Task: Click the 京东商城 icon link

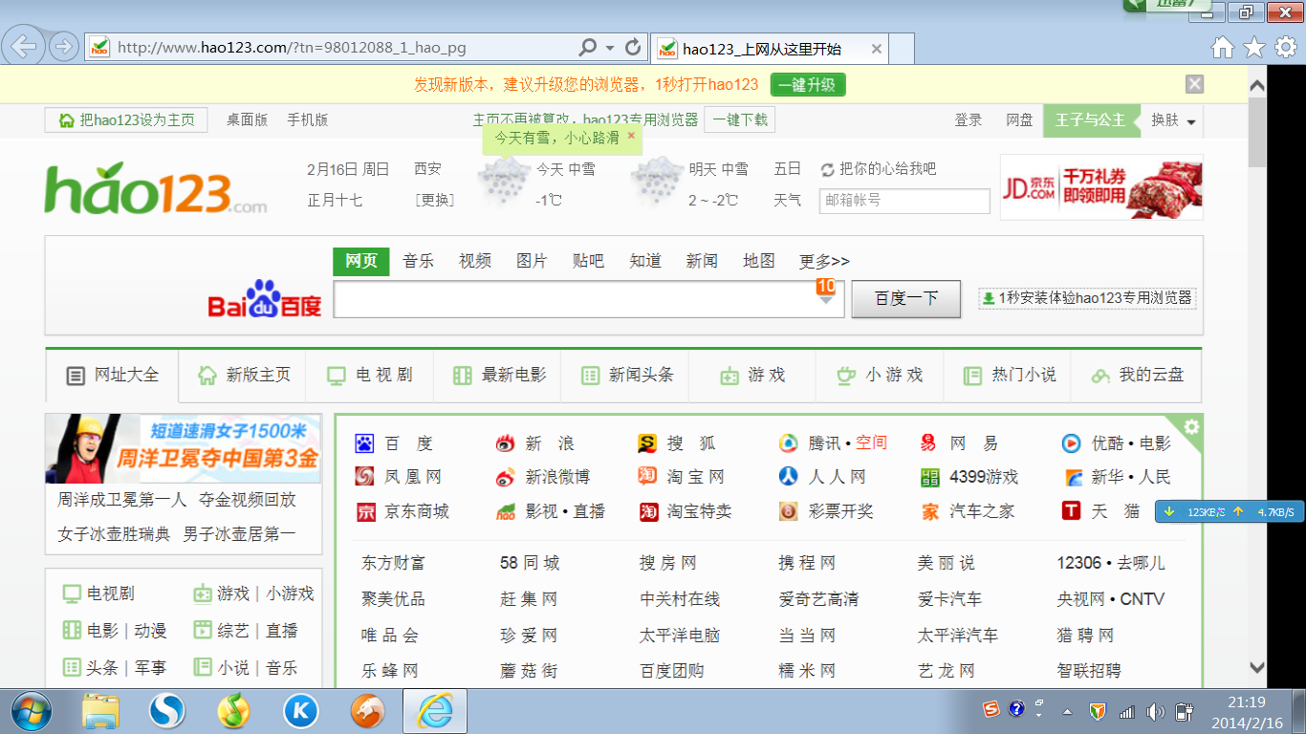Action: tap(365, 511)
